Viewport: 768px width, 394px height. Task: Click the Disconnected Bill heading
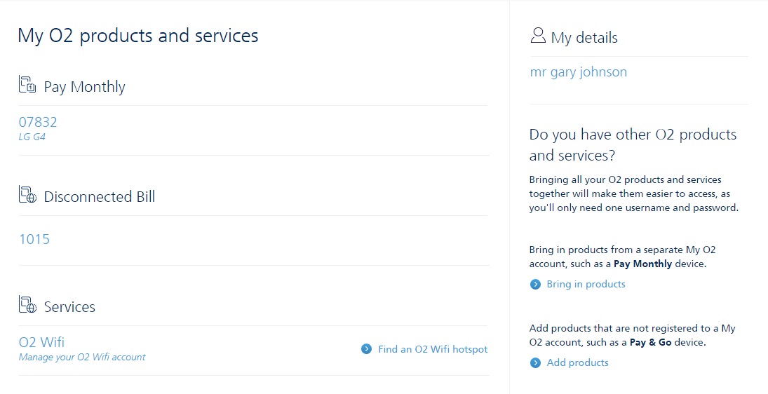point(100,196)
